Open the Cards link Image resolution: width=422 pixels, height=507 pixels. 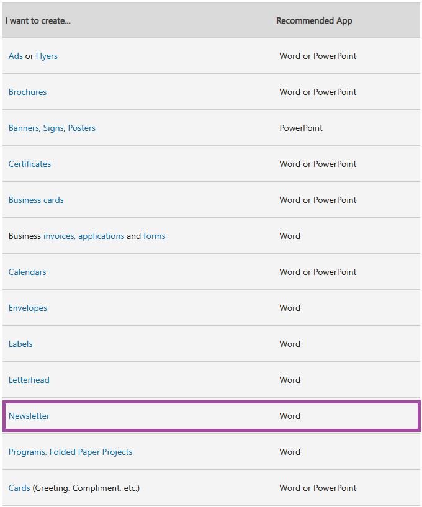click(19, 488)
